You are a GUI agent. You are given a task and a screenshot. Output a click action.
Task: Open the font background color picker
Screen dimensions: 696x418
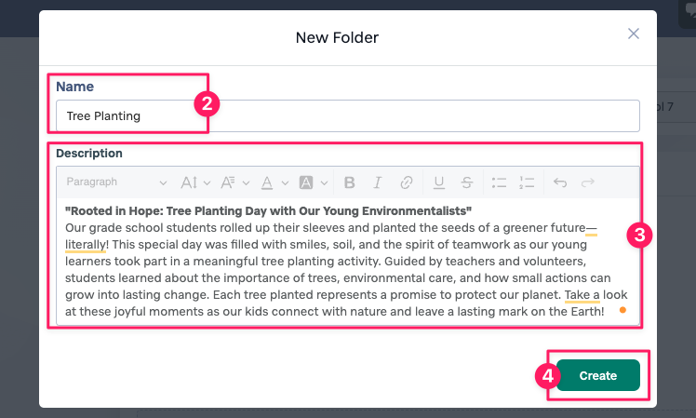(314, 182)
